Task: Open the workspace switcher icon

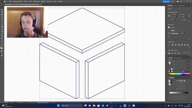Action: [181, 1]
